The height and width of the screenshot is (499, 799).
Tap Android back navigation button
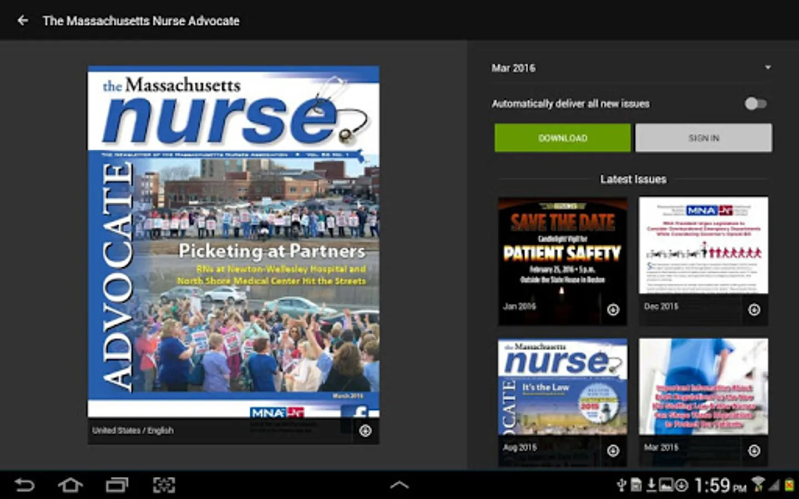coord(24,485)
